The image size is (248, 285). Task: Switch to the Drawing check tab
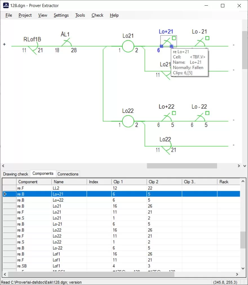15,174
